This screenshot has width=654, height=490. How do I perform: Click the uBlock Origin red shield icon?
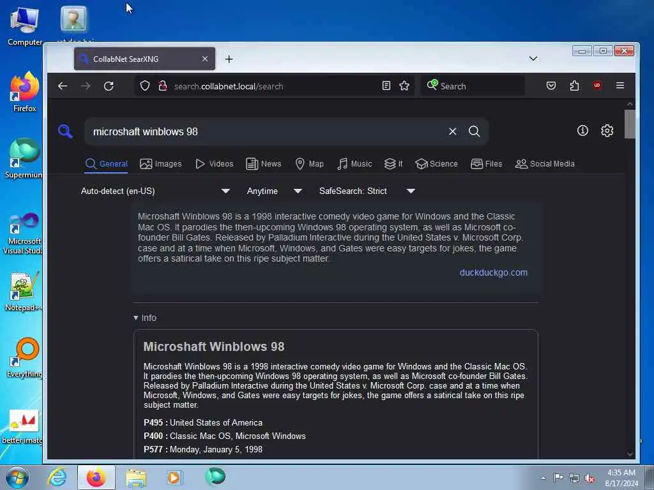pos(597,85)
